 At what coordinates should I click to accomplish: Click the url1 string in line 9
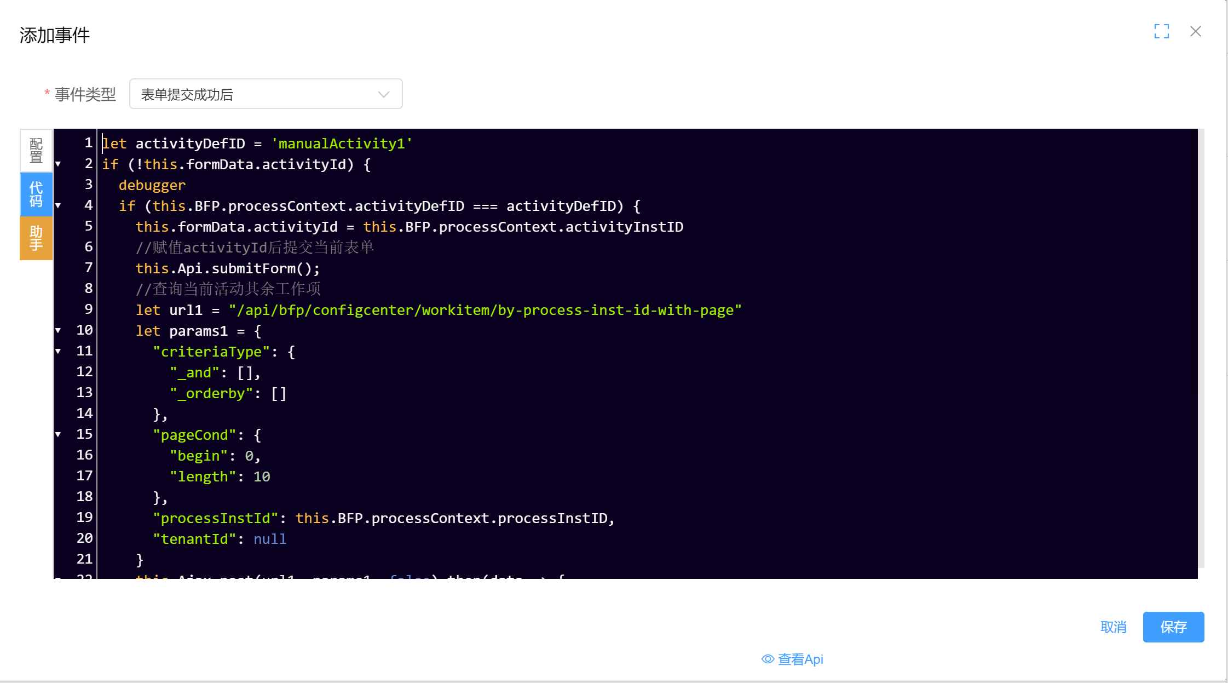click(x=485, y=310)
